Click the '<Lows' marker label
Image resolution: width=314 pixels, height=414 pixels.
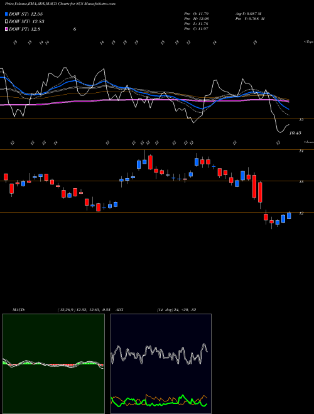pyautogui.click(x=308, y=142)
